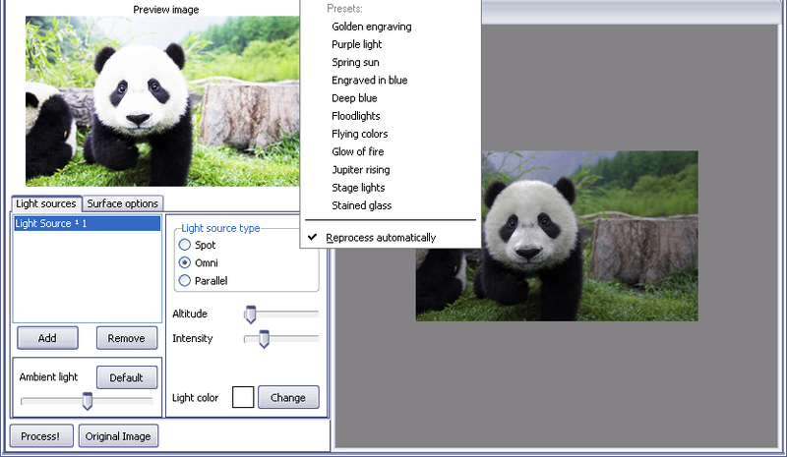Click the Altitude slider handle

click(x=250, y=314)
